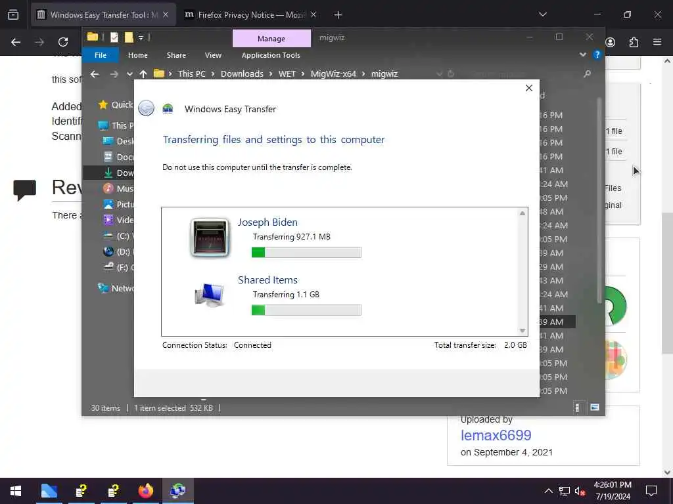Select the (C:) drive in navigation pane
Screen dimensions: 673x504
click(x=118, y=236)
